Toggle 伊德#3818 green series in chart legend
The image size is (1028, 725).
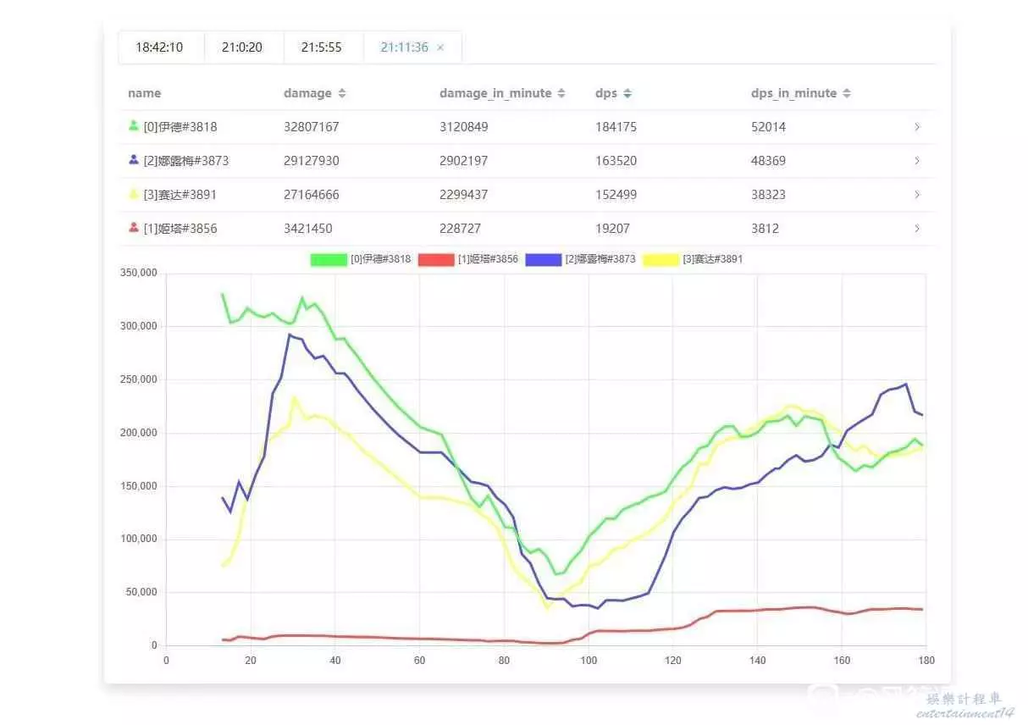point(329,259)
